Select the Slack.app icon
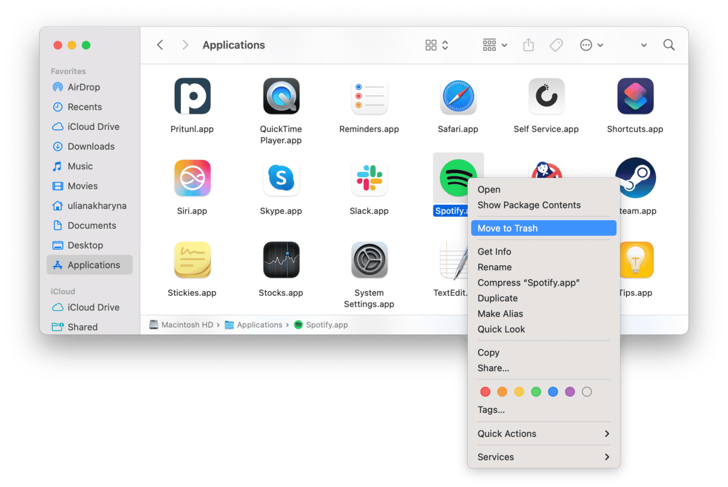This screenshot has height=487, width=728. (369, 178)
